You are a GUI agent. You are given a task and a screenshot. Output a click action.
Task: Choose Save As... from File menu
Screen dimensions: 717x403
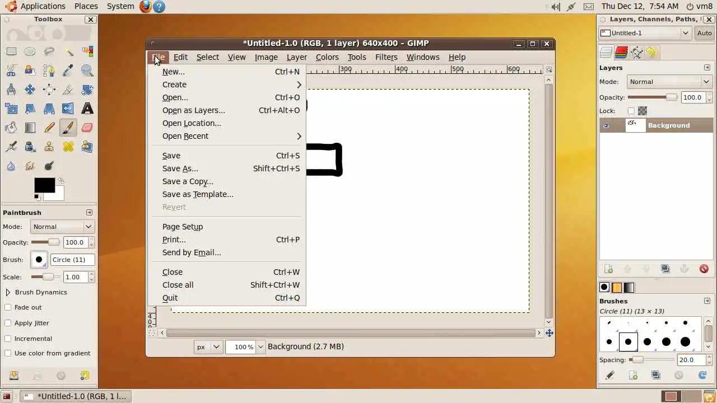[227, 168]
